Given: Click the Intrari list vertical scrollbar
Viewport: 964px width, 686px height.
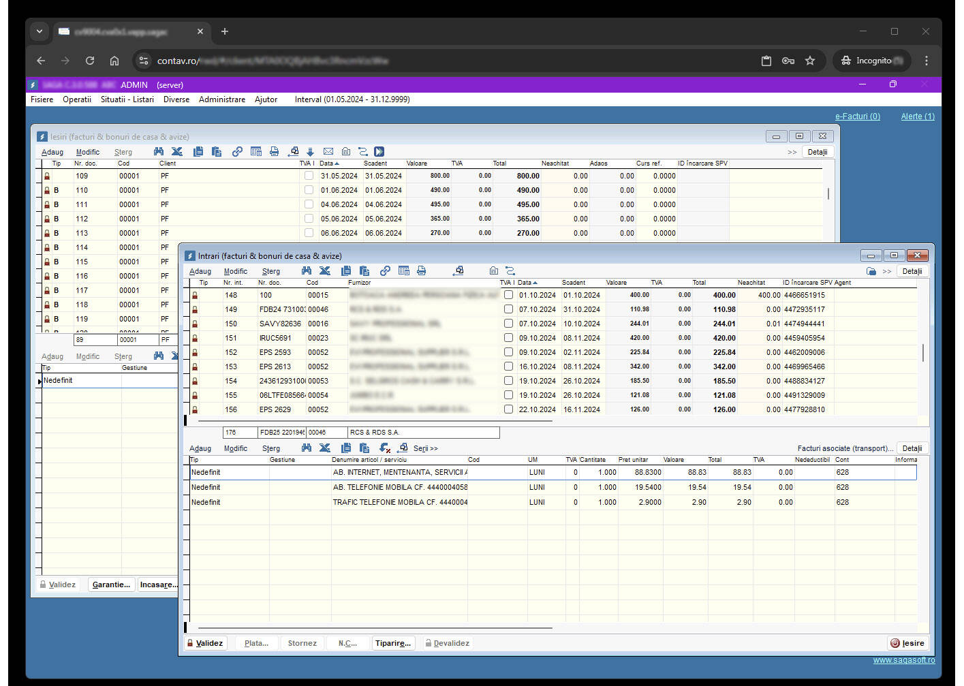Looking at the screenshot, I should click(x=923, y=352).
